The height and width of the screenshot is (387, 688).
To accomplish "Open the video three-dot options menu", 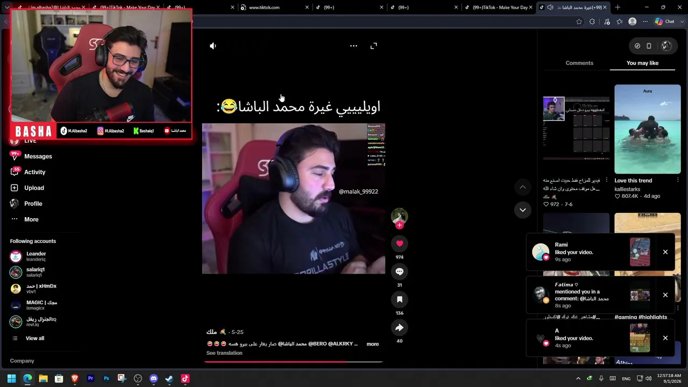I will [354, 46].
